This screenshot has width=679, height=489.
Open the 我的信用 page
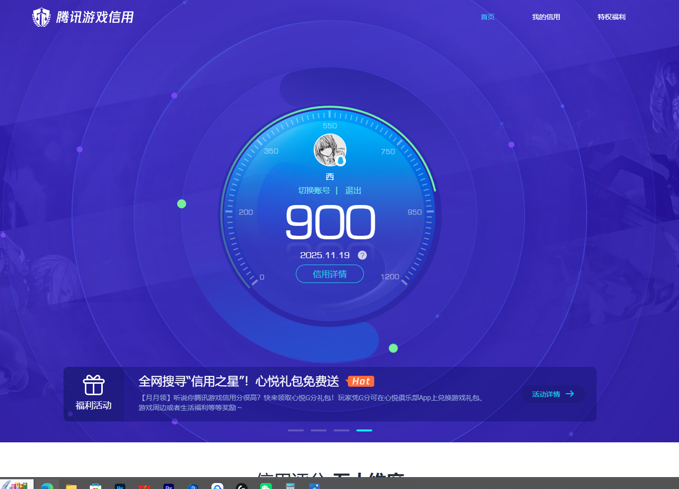[x=546, y=16]
